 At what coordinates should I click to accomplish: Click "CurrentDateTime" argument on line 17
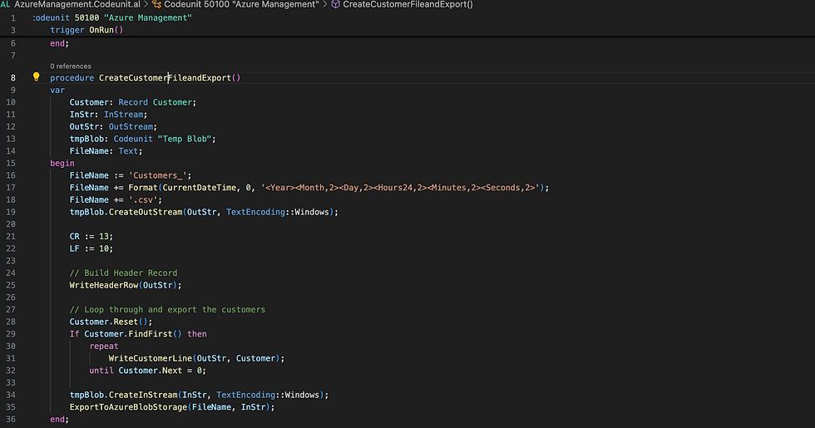pos(199,188)
